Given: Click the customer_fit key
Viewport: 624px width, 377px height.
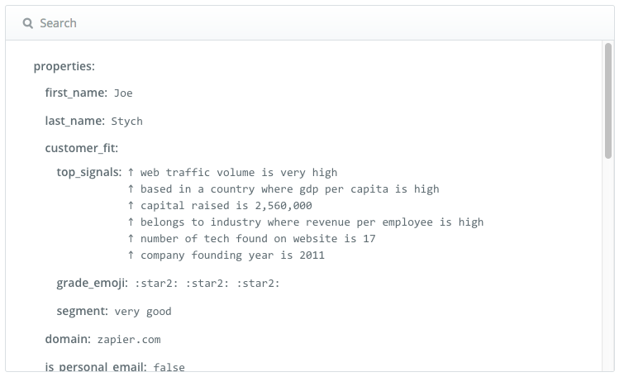Looking at the screenshot, I should (82, 148).
